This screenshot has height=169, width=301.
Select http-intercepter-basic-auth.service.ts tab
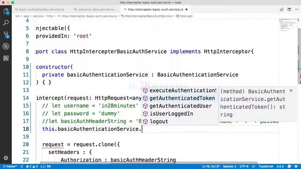[x=155, y=9]
